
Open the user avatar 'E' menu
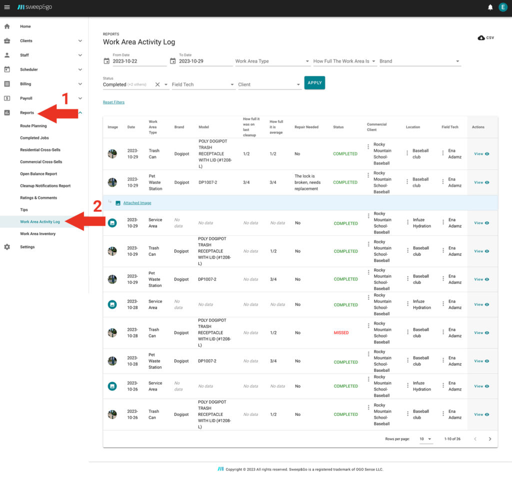click(502, 7)
